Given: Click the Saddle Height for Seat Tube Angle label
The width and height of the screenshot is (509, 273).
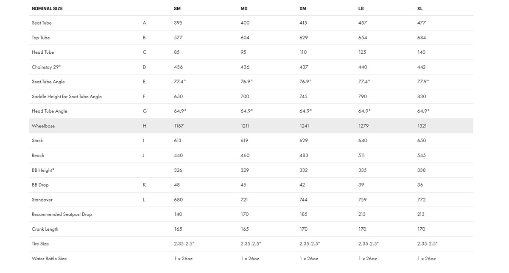Looking at the screenshot, I should point(67,97).
